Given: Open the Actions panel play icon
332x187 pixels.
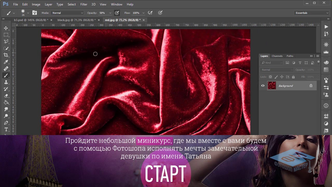Looking at the screenshot, I should click(326, 27).
